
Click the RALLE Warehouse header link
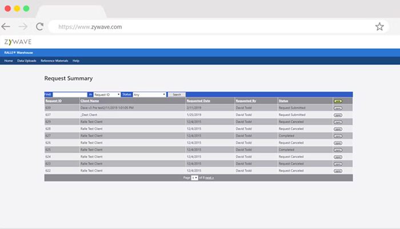click(x=18, y=53)
